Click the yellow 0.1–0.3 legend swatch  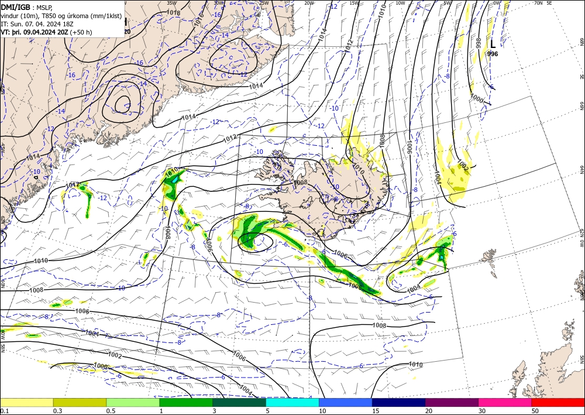[26, 402]
